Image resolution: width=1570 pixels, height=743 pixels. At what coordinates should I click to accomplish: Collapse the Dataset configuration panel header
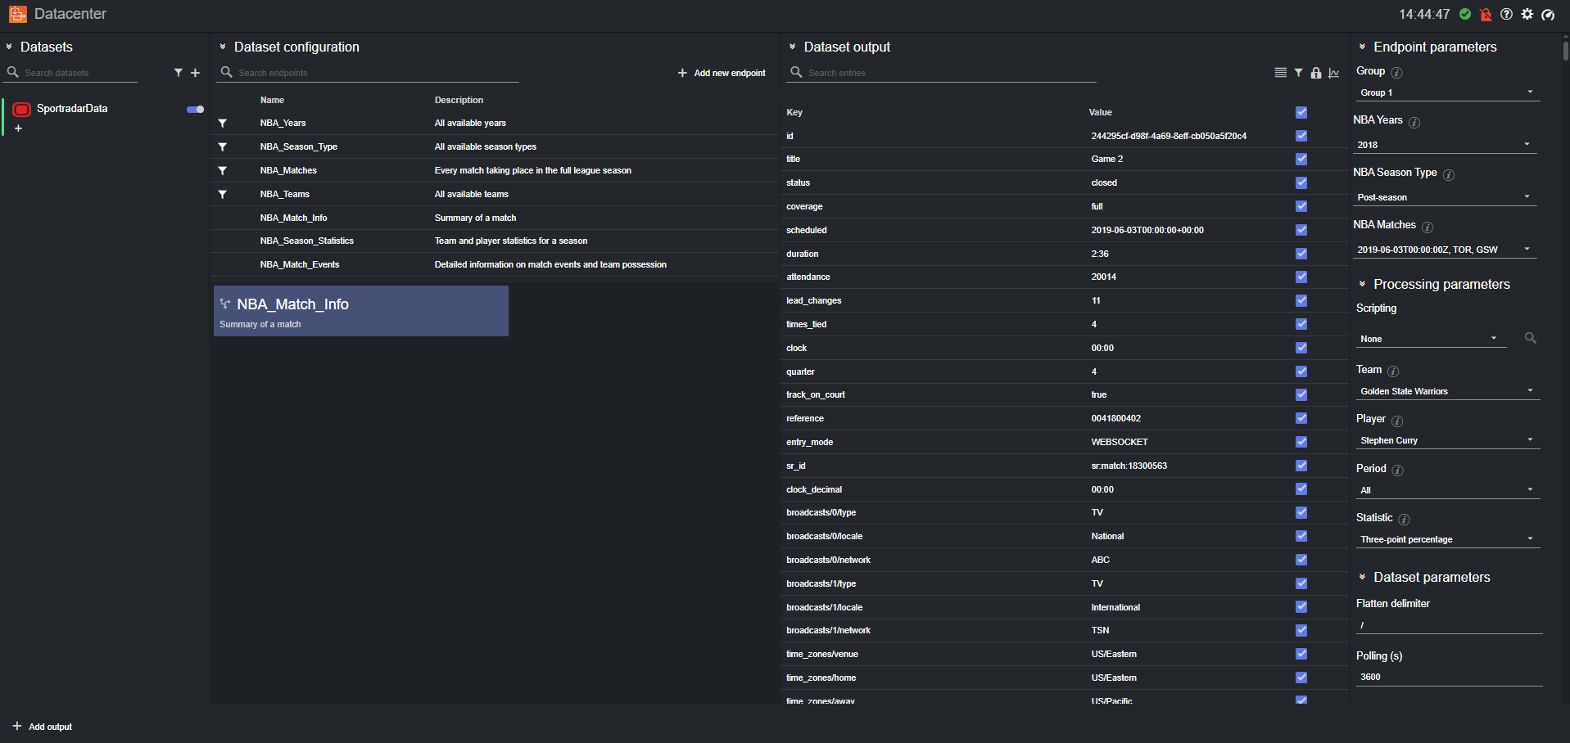(222, 47)
